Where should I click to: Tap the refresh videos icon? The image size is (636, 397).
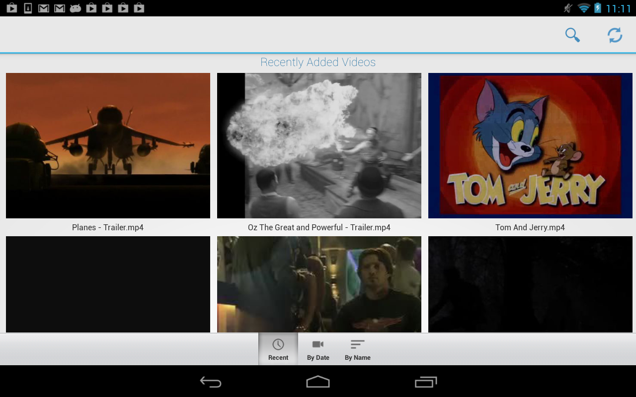pos(615,35)
